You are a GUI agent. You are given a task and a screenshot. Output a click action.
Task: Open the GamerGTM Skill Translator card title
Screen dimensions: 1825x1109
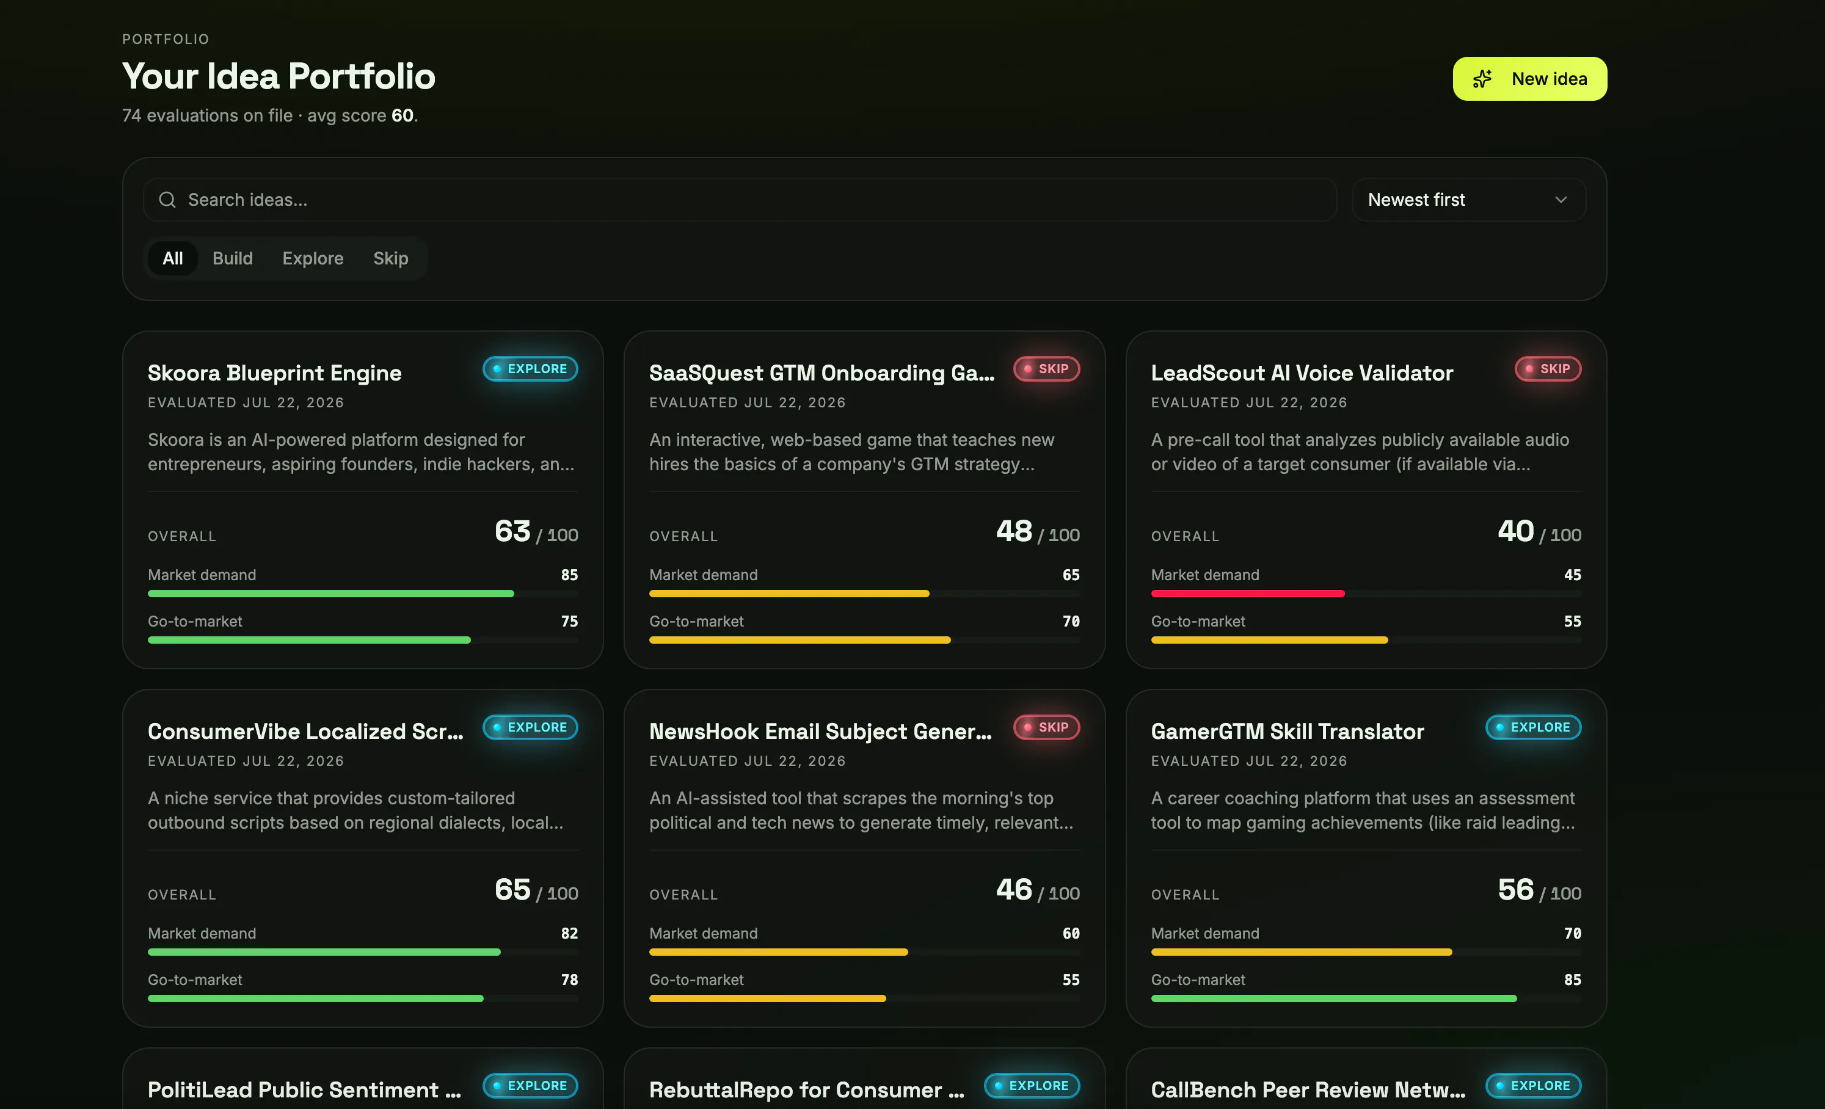[x=1288, y=731]
